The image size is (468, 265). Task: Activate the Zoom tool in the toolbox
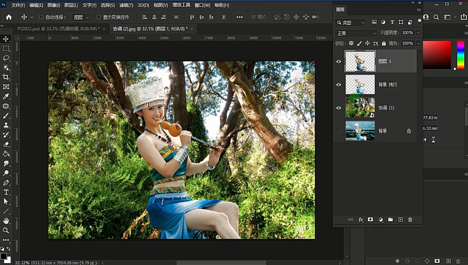pyautogui.click(x=6, y=231)
